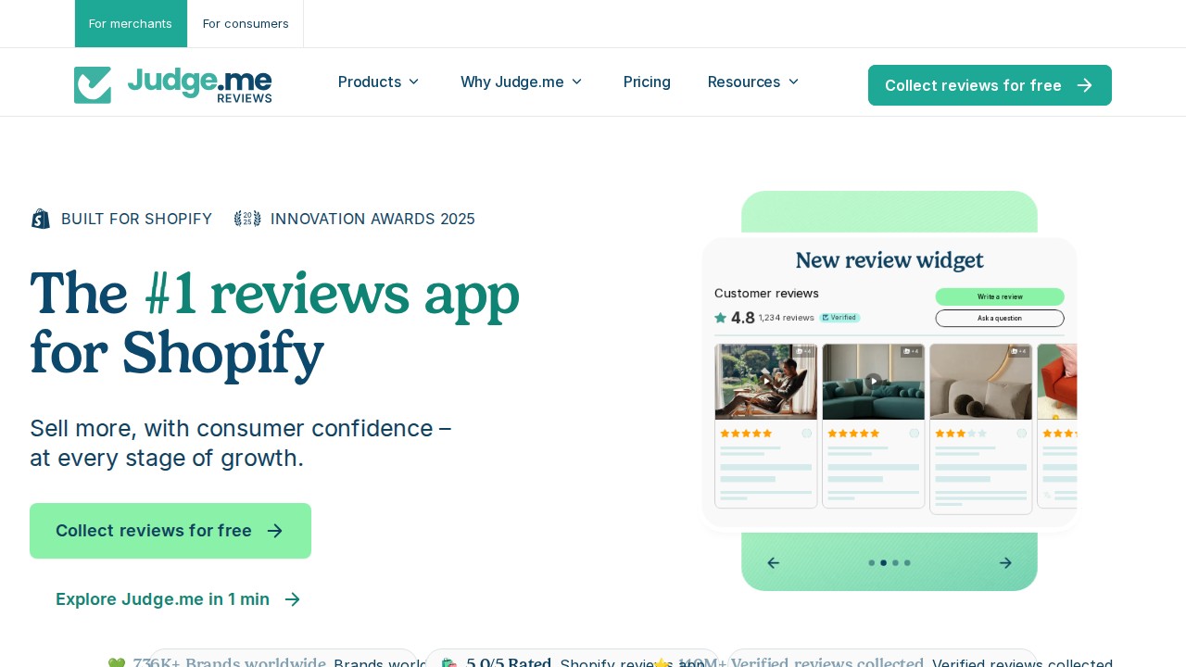This screenshot has width=1186, height=667.
Task: Expand the Resources menu
Action: coord(753,82)
